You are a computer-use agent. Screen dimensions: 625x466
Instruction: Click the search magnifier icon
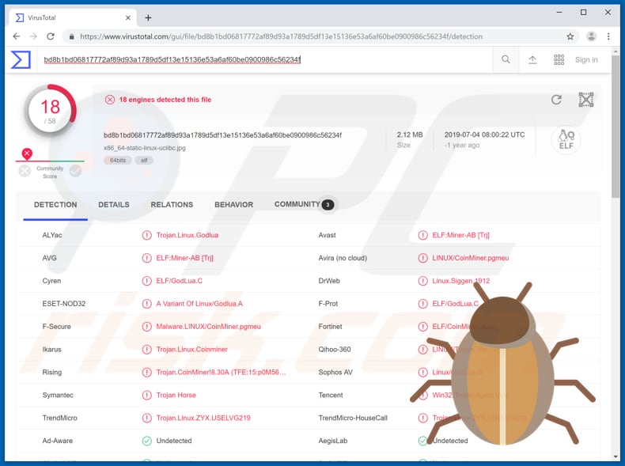pyautogui.click(x=506, y=60)
